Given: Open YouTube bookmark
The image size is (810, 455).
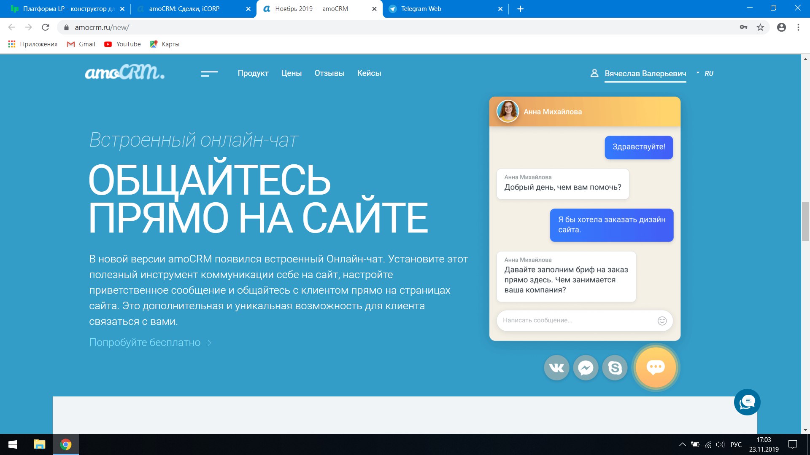Looking at the screenshot, I should (122, 44).
